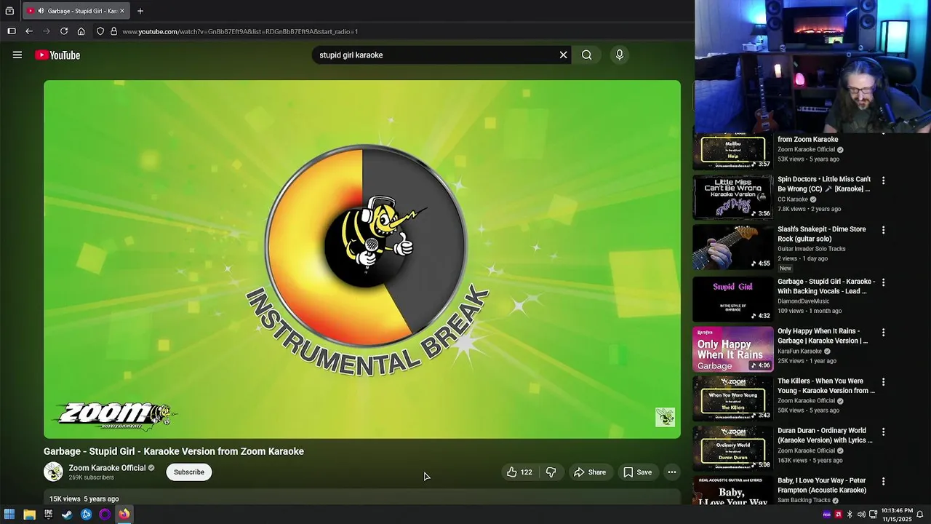
Task: Open Epic Games Launcher from taskbar
Action: 48,515
